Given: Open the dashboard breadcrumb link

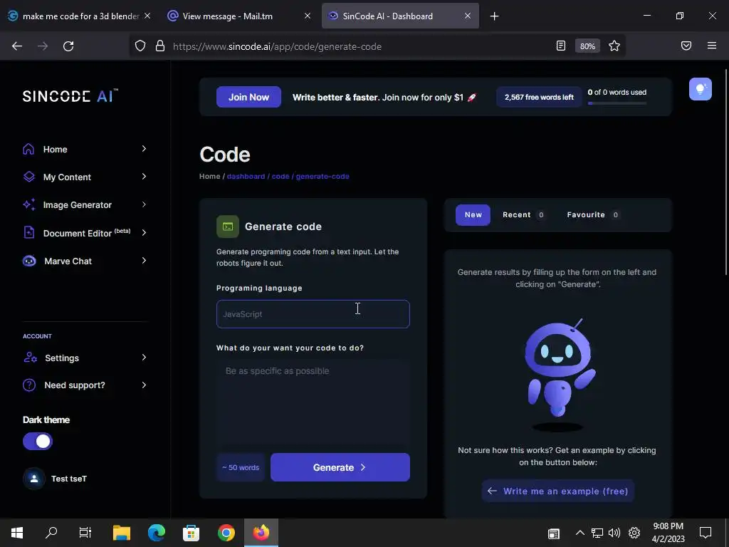Looking at the screenshot, I should [x=246, y=177].
